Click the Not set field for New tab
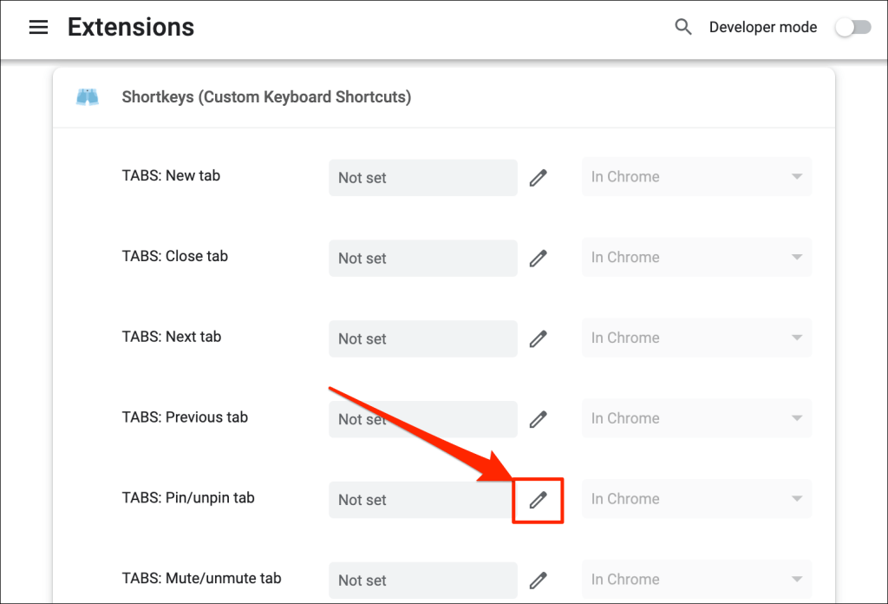This screenshot has height=604, width=888. click(422, 177)
